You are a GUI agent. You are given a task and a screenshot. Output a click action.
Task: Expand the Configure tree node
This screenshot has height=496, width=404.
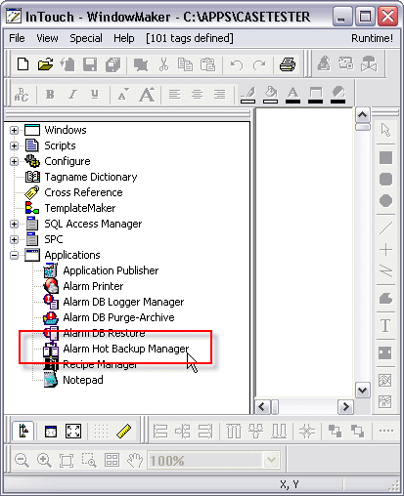(14, 161)
